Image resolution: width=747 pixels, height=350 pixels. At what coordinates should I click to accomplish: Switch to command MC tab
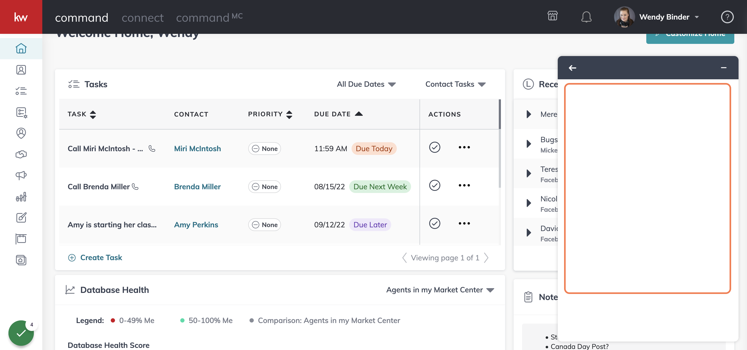(x=209, y=17)
